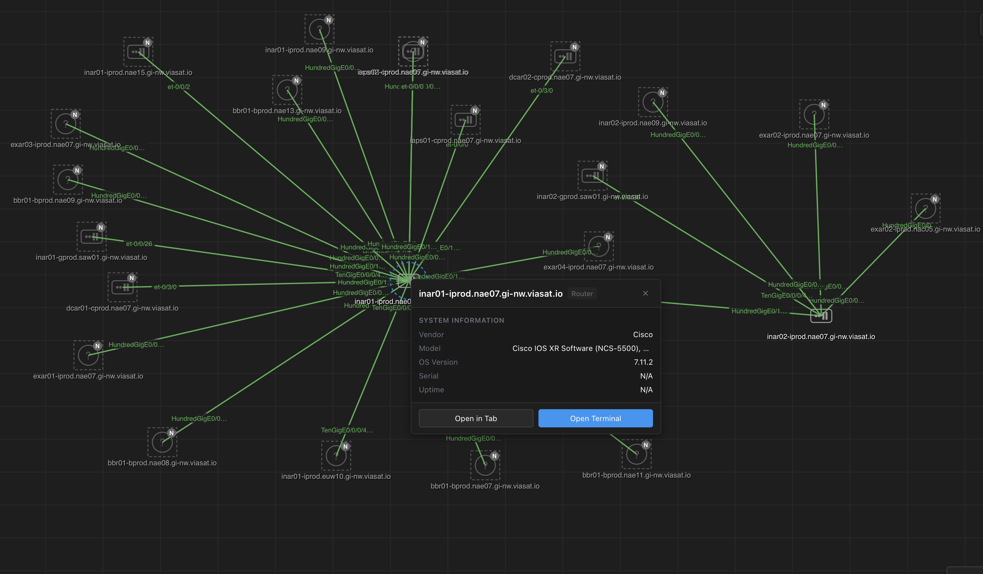The width and height of the screenshot is (983, 574).
Task: Click the et-0/0/26 interface link label
Action: pos(139,244)
